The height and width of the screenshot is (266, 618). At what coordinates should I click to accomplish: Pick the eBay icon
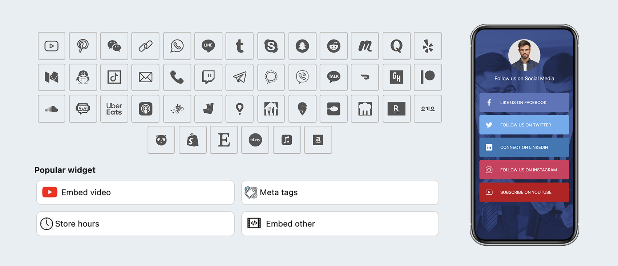pyautogui.click(x=255, y=140)
